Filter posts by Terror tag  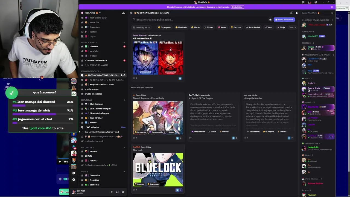(x=269, y=27)
